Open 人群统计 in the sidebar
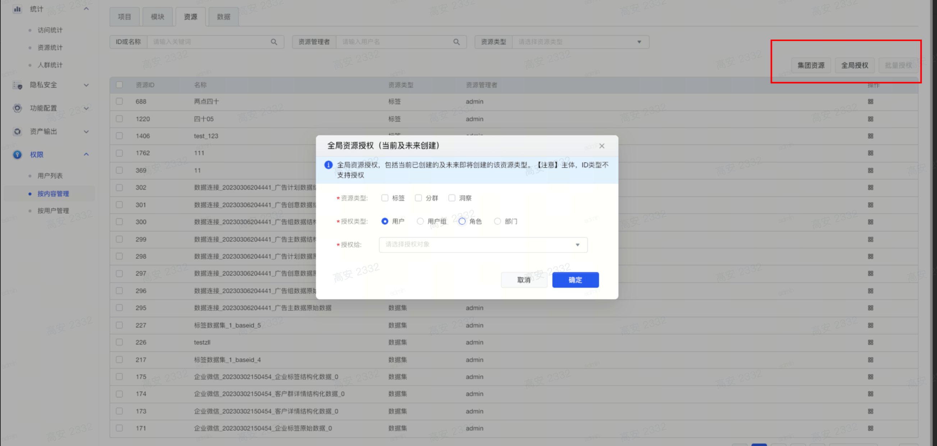Image resolution: width=937 pixels, height=446 pixels. (x=50, y=65)
